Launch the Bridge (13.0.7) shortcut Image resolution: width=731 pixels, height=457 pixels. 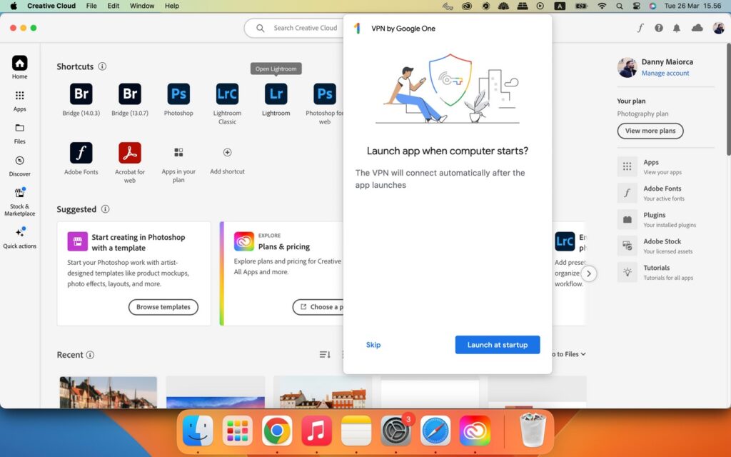(x=130, y=94)
